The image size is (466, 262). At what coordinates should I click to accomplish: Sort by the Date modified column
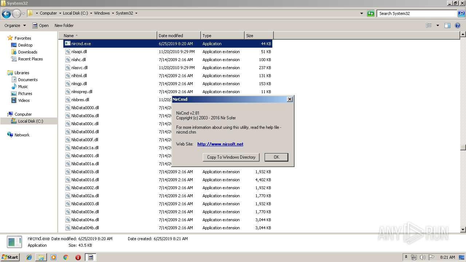click(x=179, y=36)
